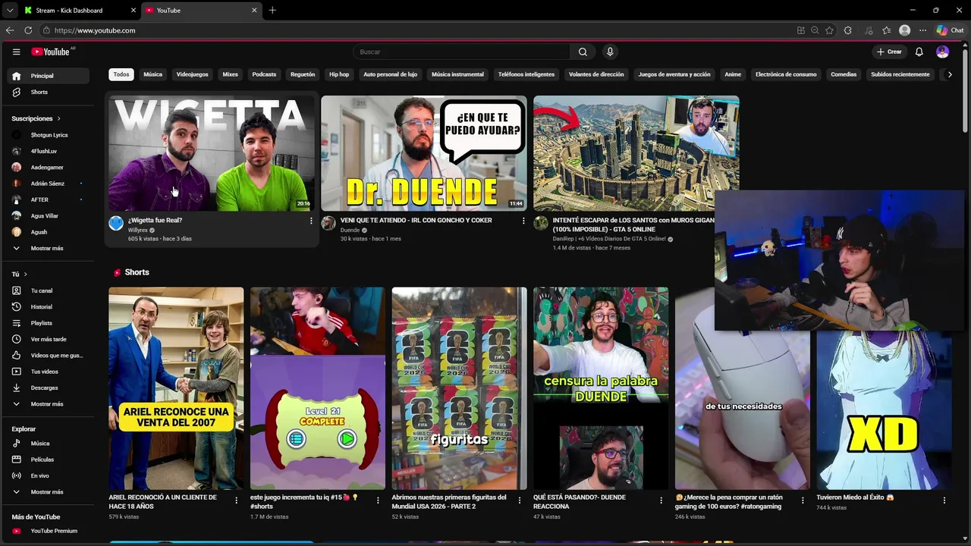Open options menu for ARIEL RECONOCIÓ short

click(236, 500)
